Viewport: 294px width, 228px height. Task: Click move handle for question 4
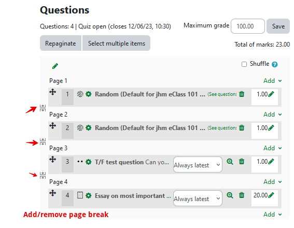[x=53, y=193]
